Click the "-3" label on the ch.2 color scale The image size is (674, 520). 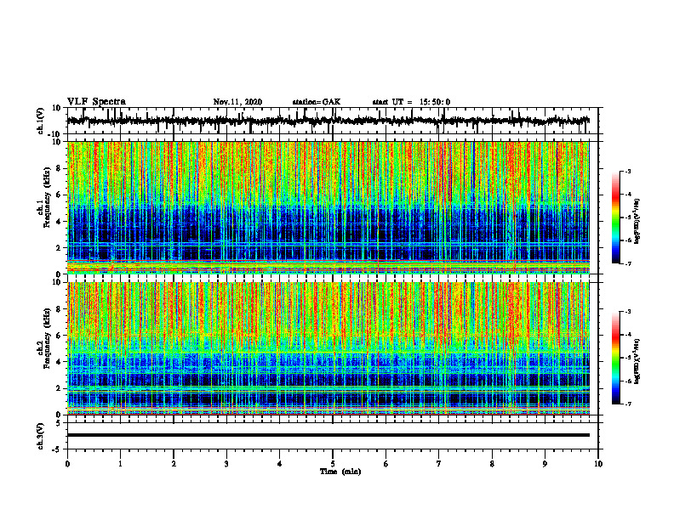click(x=627, y=312)
